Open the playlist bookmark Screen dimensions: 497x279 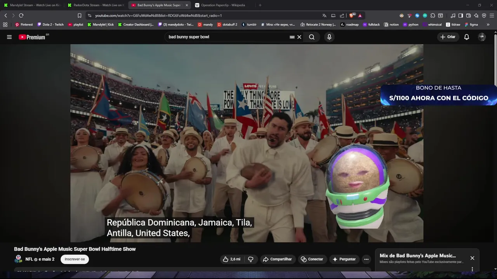[76, 24]
